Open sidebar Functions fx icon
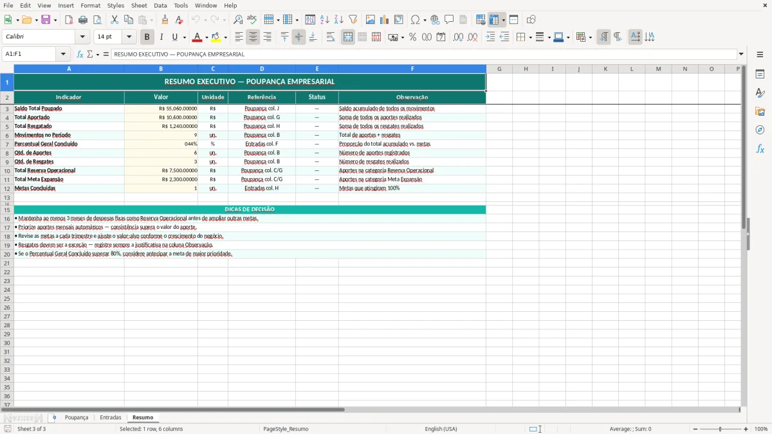772x434 pixels. point(760,149)
